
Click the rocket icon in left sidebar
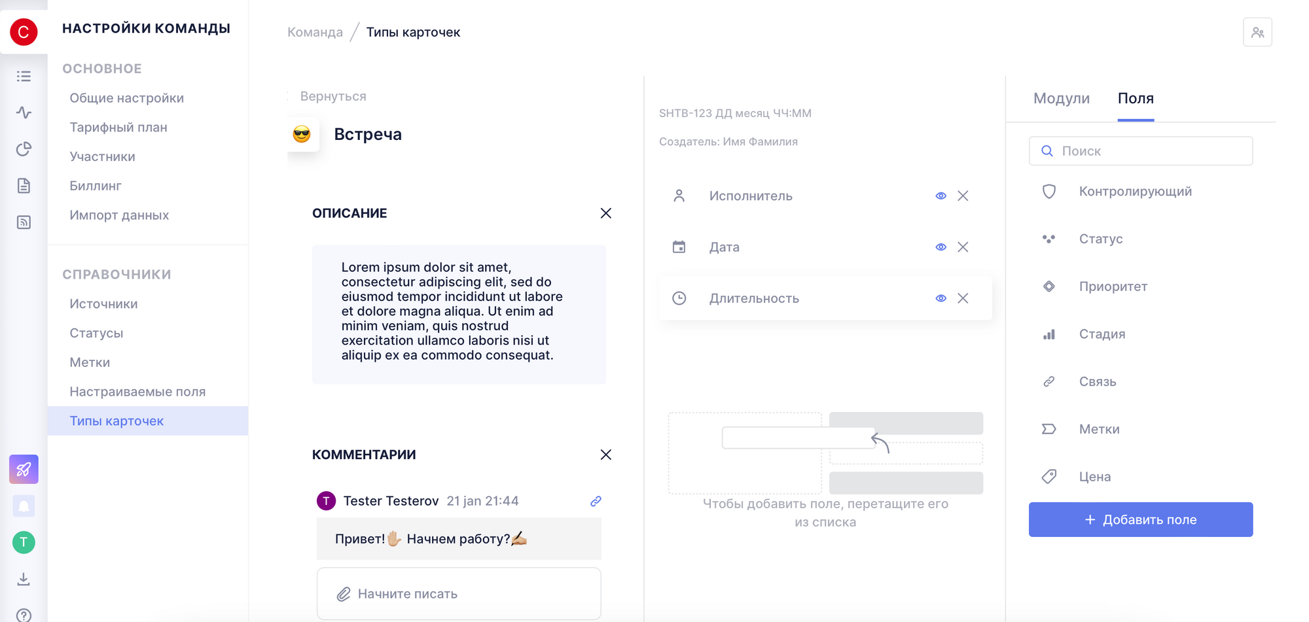24,469
